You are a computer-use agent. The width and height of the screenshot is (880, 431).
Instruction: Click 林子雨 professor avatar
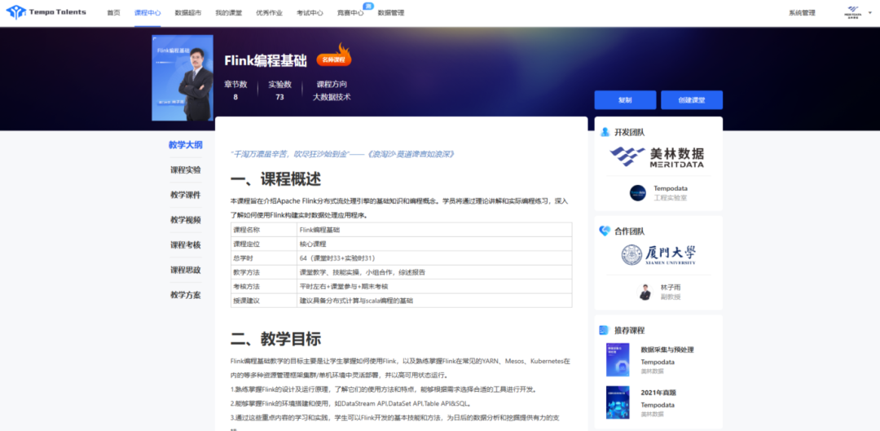(x=645, y=292)
